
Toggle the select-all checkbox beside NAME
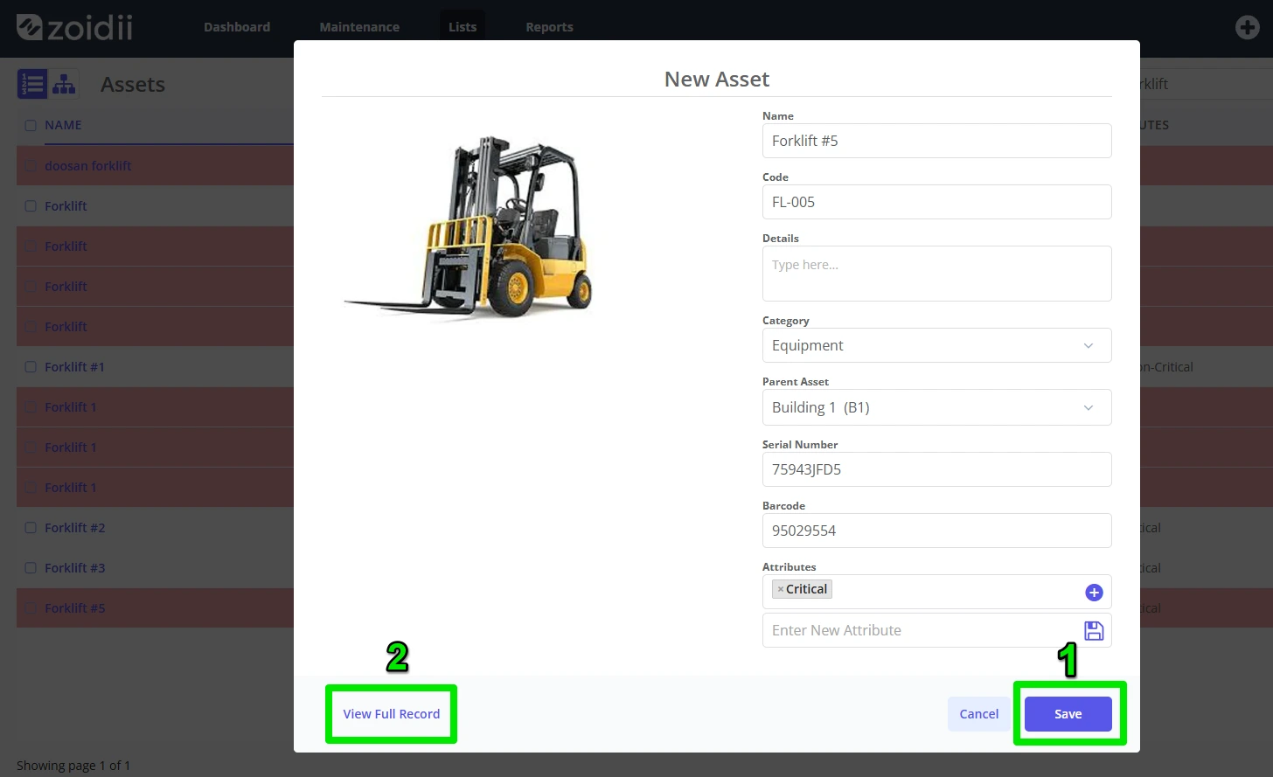pyautogui.click(x=31, y=125)
